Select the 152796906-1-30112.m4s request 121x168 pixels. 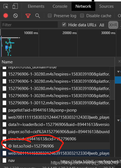55,103
